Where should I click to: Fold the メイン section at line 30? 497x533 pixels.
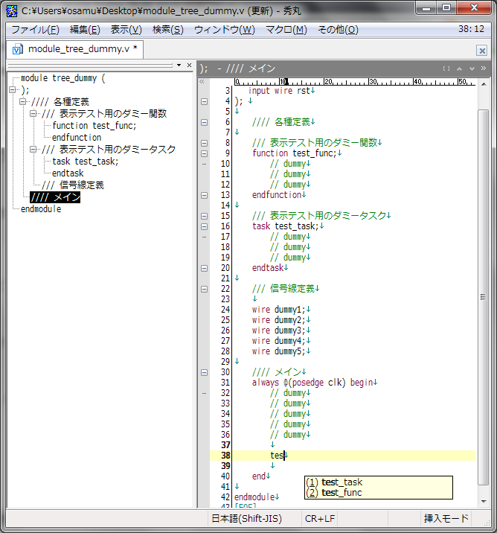[x=204, y=372]
